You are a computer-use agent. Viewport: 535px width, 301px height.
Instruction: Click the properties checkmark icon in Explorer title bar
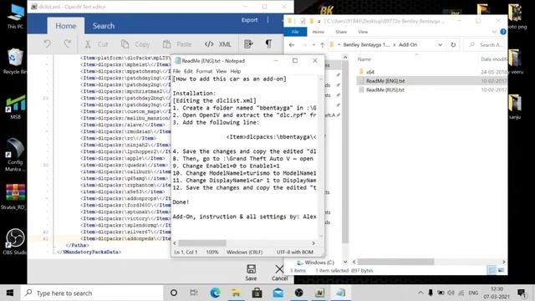pyautogui.click(x=303, y=21)
